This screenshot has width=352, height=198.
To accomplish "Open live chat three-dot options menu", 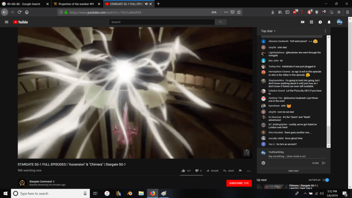I will click(x=325, y=31).
